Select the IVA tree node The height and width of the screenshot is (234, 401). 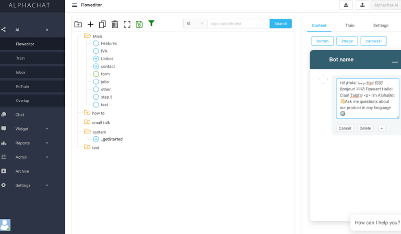coord(104,51)
